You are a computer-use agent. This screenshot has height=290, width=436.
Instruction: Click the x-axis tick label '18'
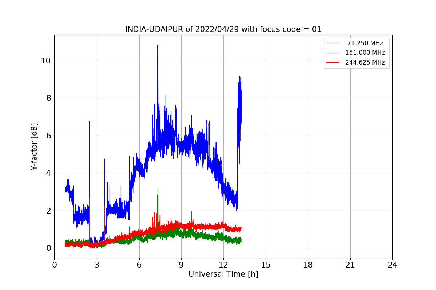tap(308, 265)
